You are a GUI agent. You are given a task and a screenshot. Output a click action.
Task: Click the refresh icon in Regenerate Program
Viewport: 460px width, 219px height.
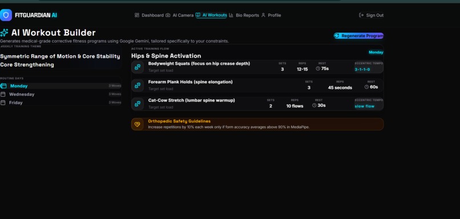tap(337, 36)
